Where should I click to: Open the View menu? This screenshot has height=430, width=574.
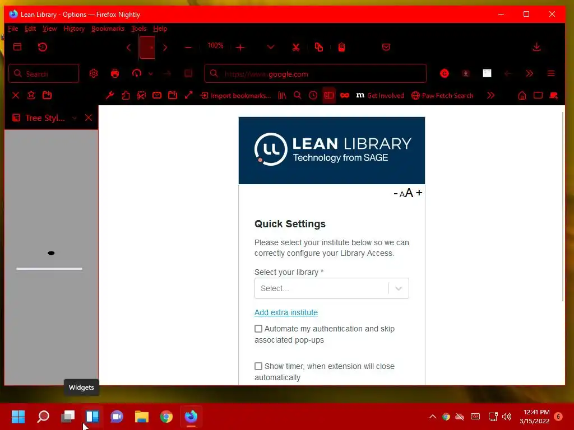(49, 29)
